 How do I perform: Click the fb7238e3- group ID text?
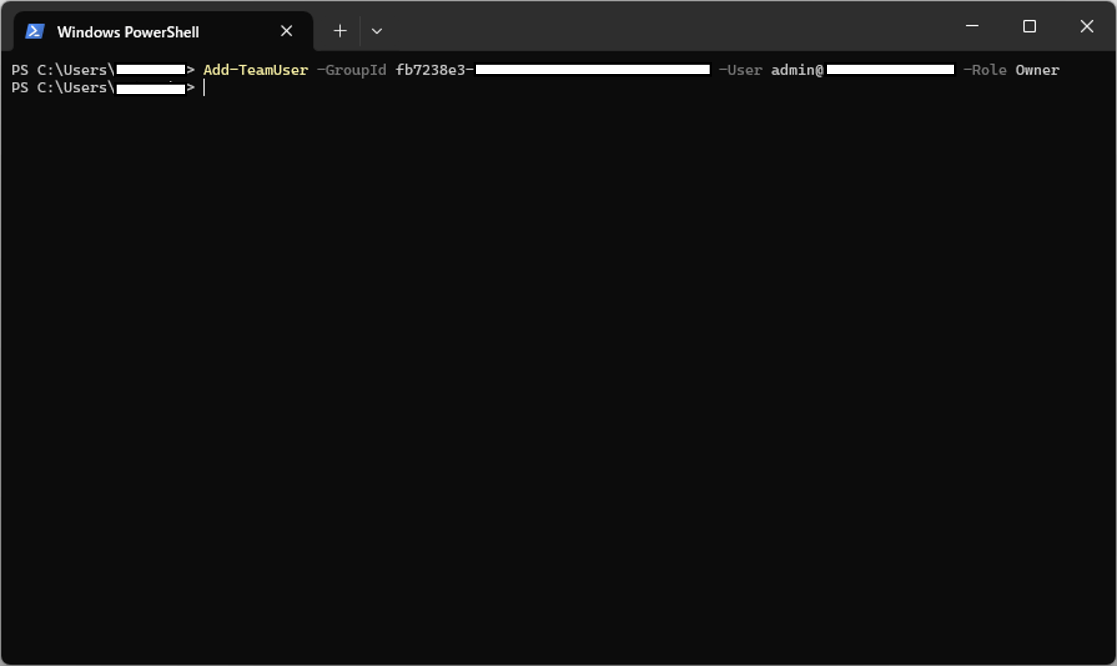pyautogui.click(x=434, y=70)
